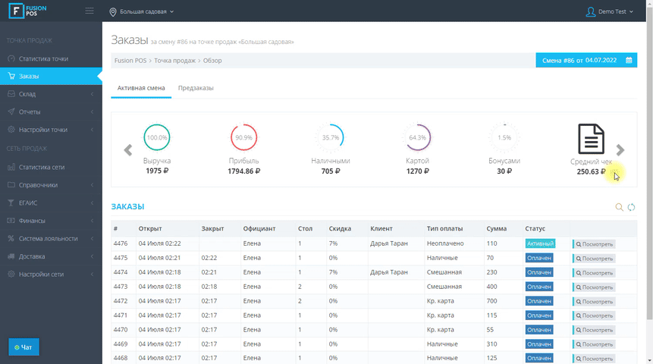Image resolution: width=653 pixels, height=364 pixels.
Task: Click Точка продаж breadcrumb link
Action: 176,61
